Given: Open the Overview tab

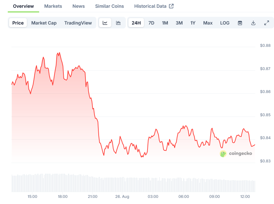Looking at the screenshot, I should click(x=23, y=6).
